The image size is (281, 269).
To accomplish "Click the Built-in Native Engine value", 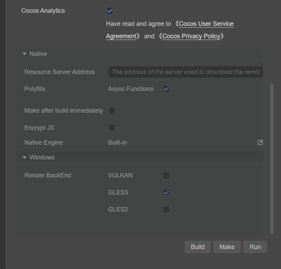I will (117, 143).
